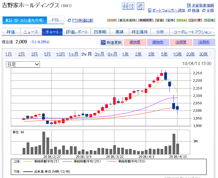Click the 単純移動平均(5) legend entry
The width and height of the screenshot is (218, 178).
[47, 161]
